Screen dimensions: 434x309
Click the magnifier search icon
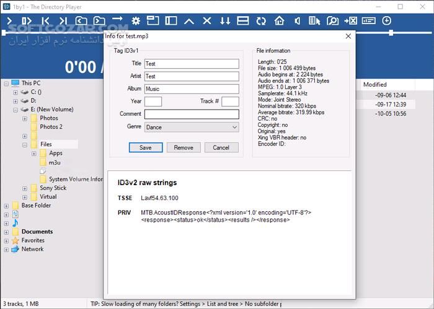click(x=332, y=21)
